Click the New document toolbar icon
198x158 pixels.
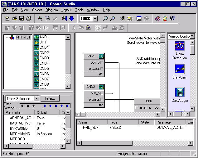(7, 19)
